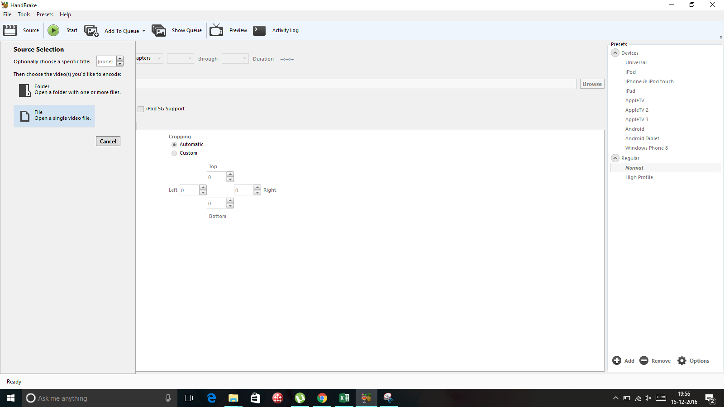Click the Add preset plus icon
The height and width of the screenshot is (407, 724).
(x=617, y=360)
